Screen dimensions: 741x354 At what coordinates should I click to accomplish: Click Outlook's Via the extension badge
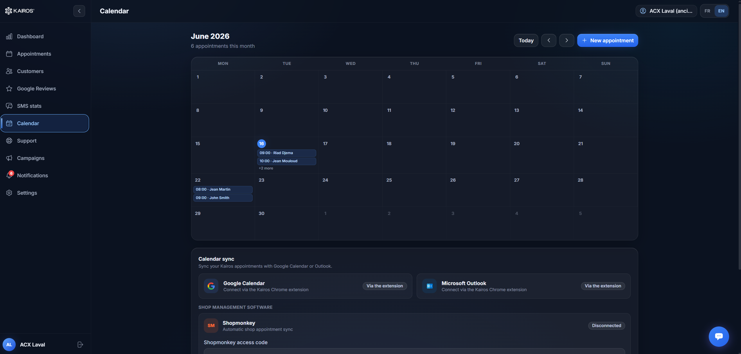(x=603, y=286)
